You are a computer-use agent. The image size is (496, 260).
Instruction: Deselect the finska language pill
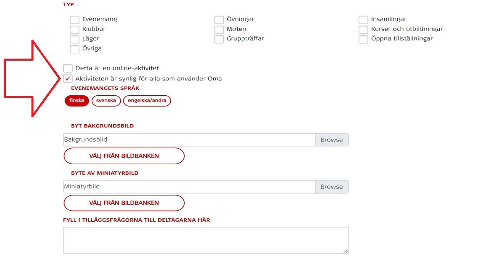click(x=77, y=101)
